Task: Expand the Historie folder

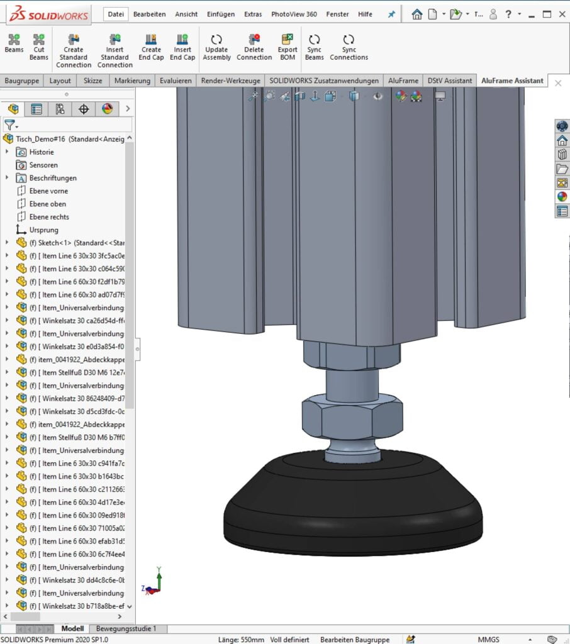Action: (6, 152)
